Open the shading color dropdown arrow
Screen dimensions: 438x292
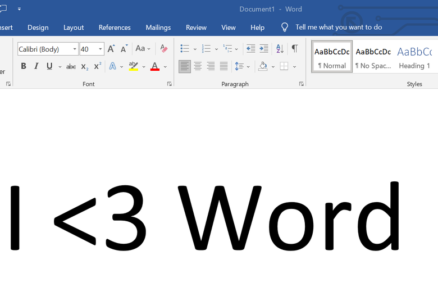point(273,67)
